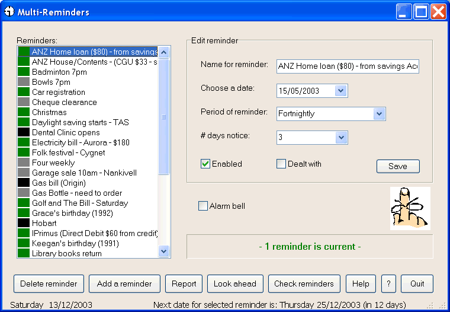Click the Name for reminder text field

348,66
